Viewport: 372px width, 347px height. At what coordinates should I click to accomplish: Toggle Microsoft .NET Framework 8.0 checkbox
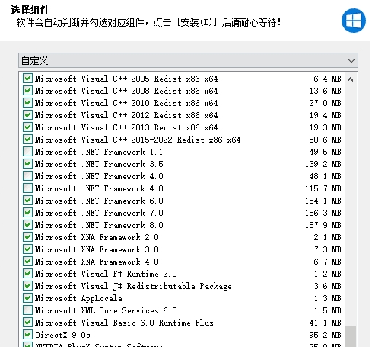[x=27, y=225]
